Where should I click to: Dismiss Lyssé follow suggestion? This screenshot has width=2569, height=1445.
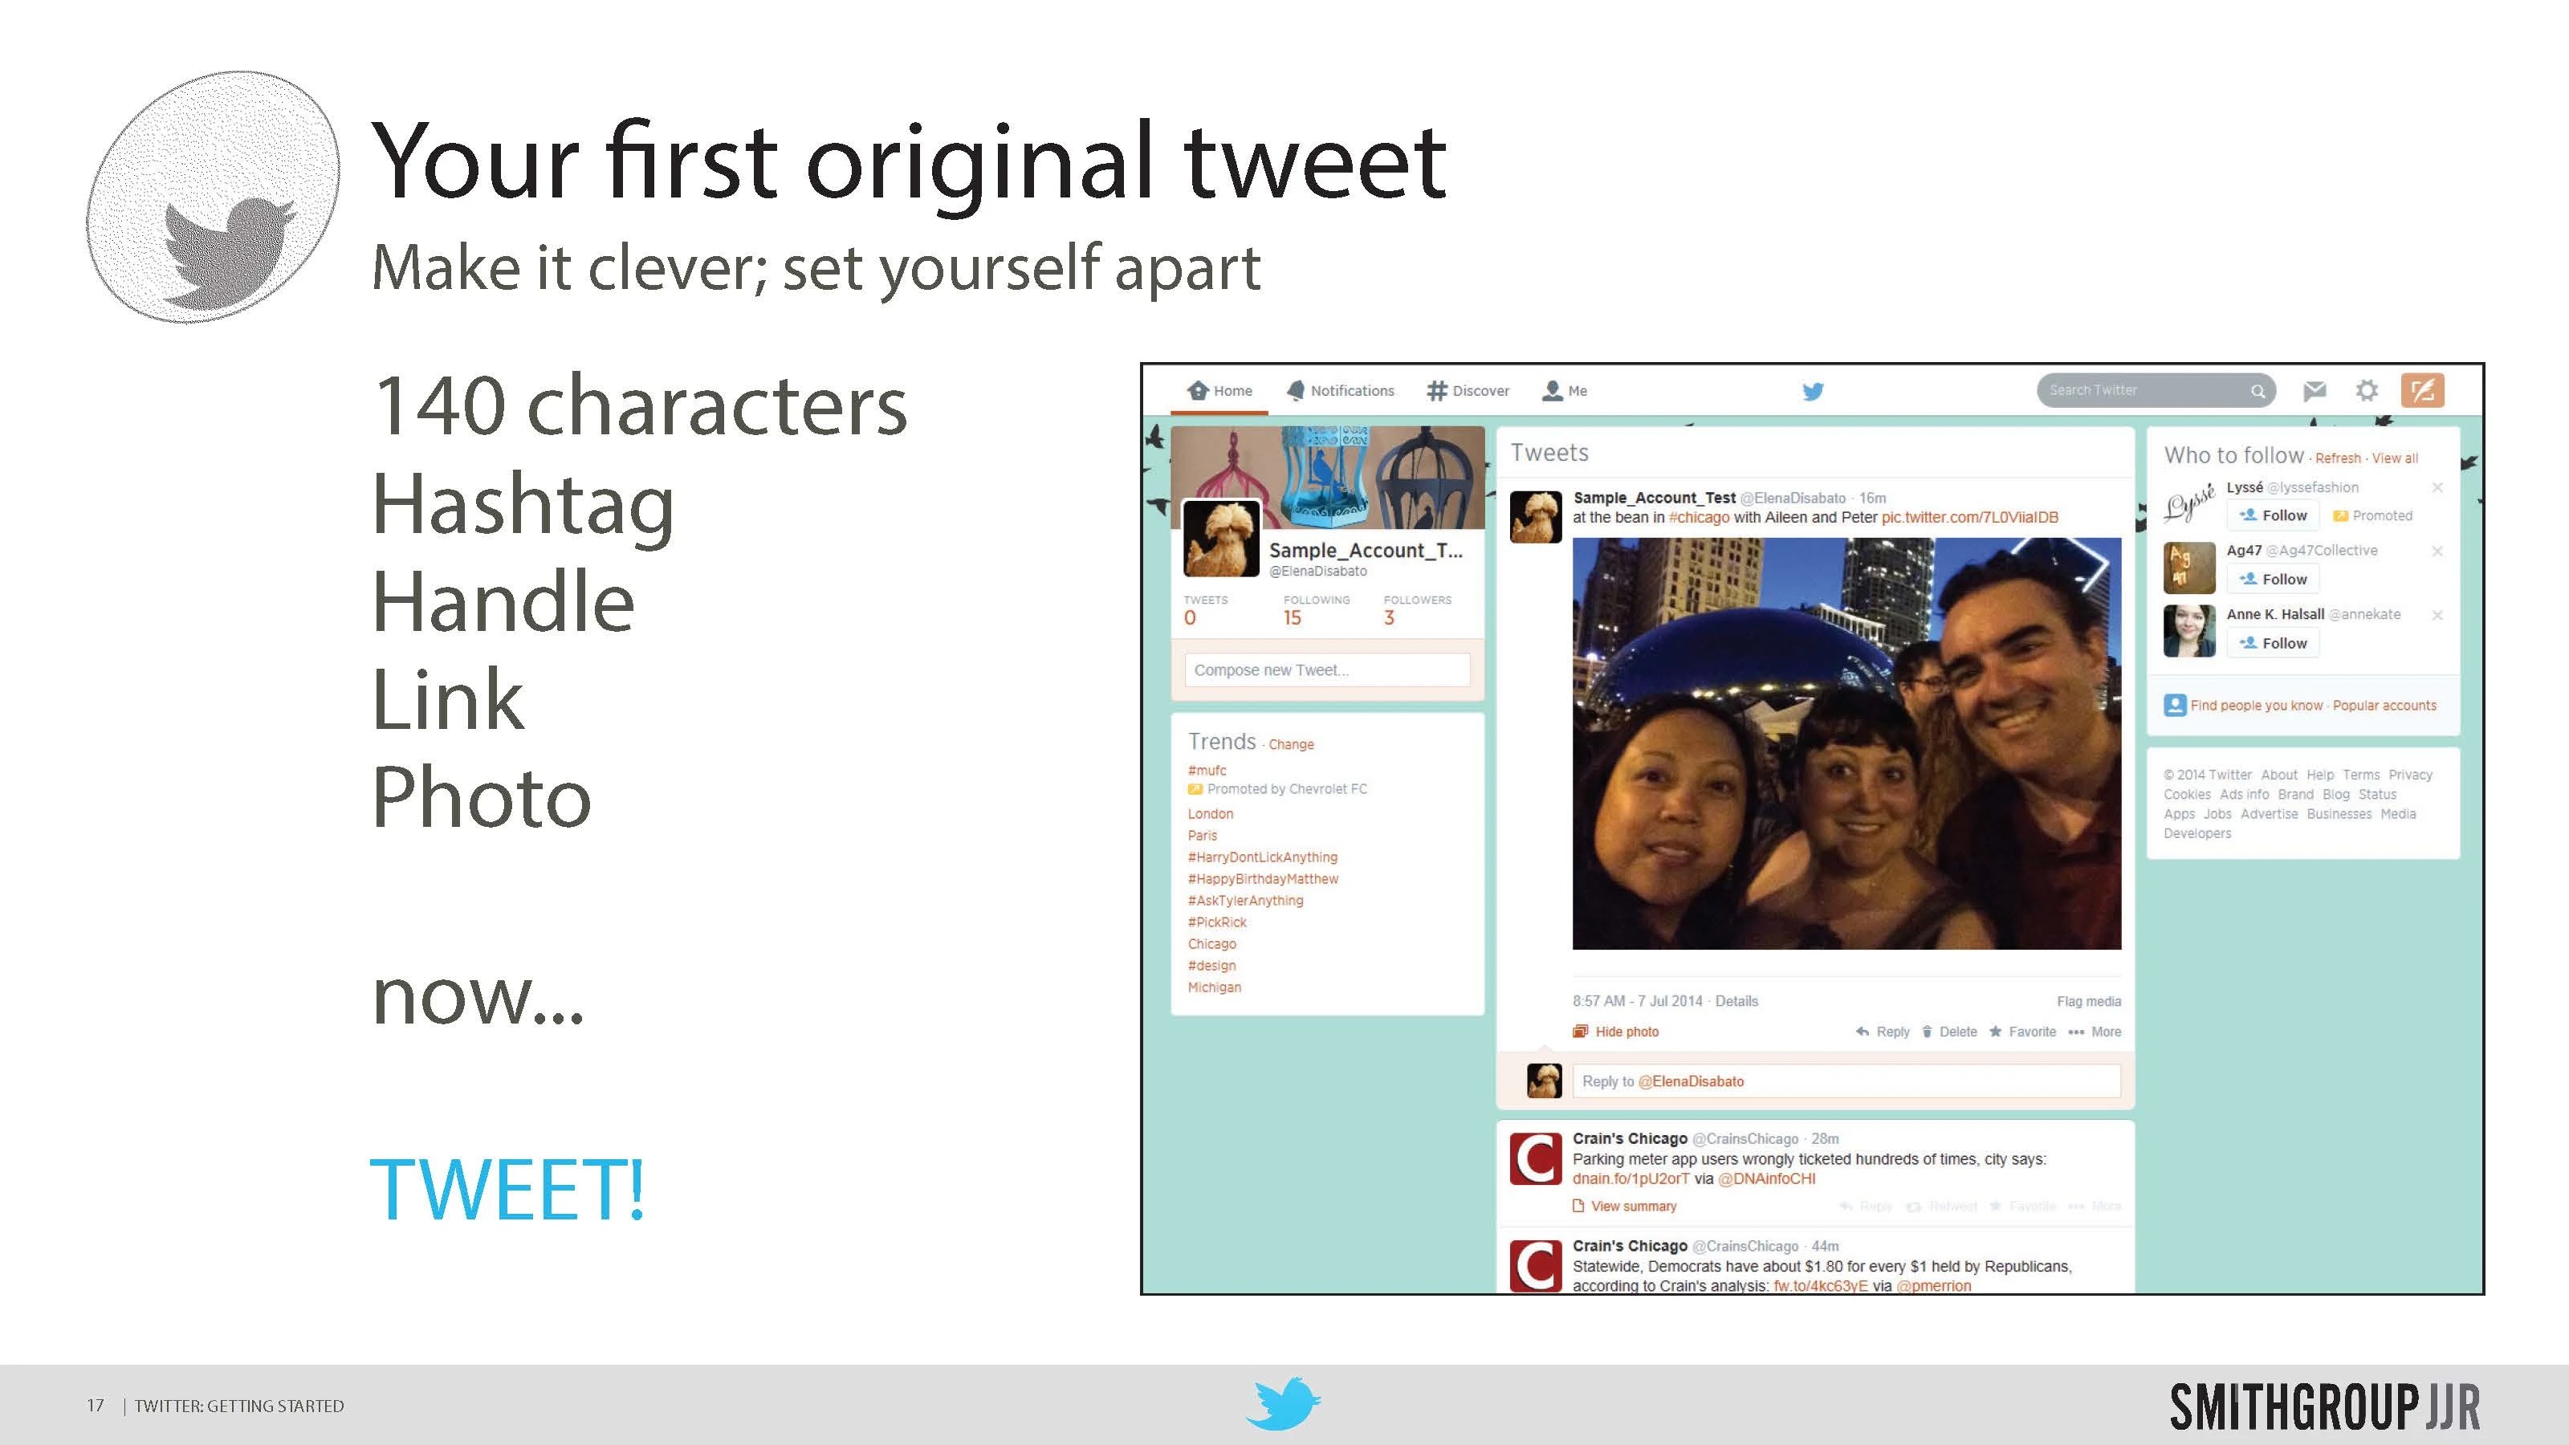[x=2437, y=487]
